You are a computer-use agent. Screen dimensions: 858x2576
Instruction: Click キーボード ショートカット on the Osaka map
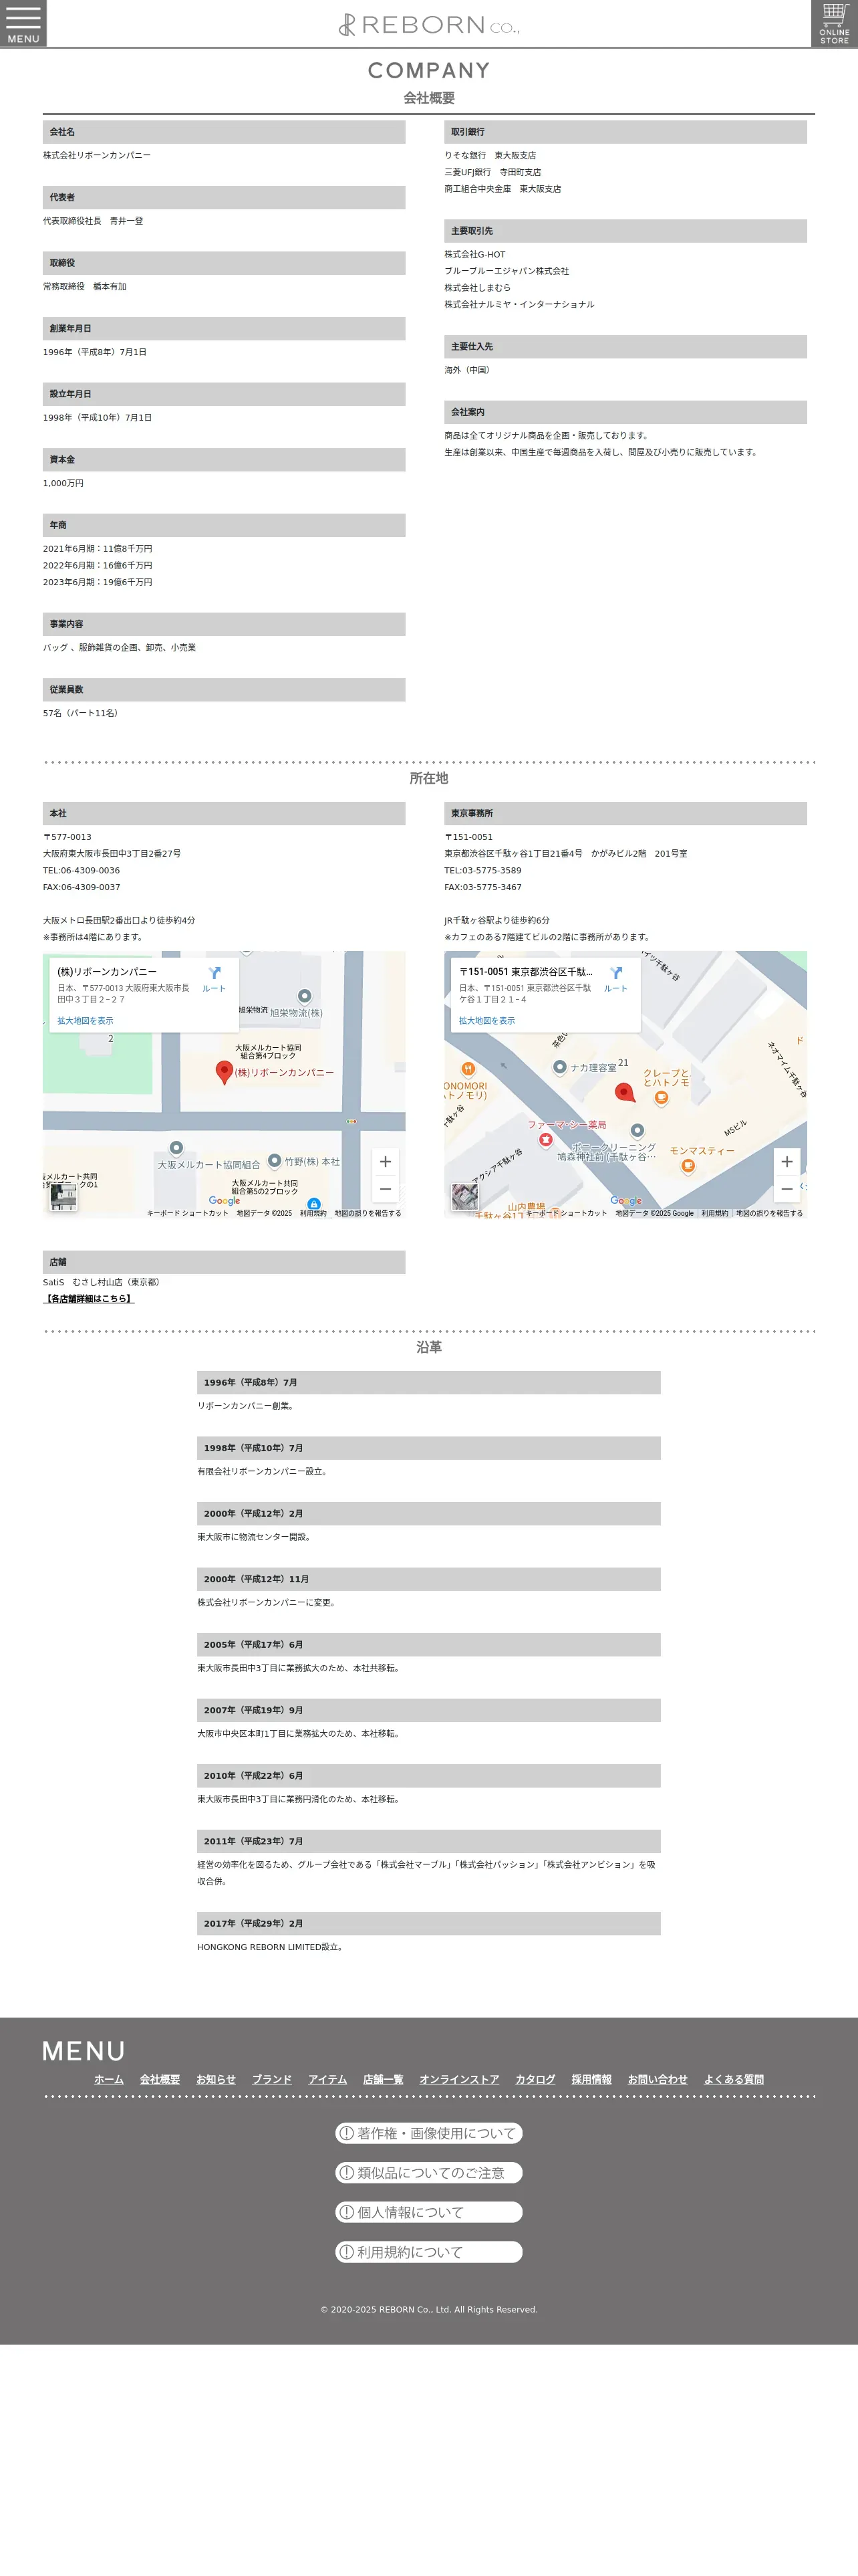(188, 1213)
